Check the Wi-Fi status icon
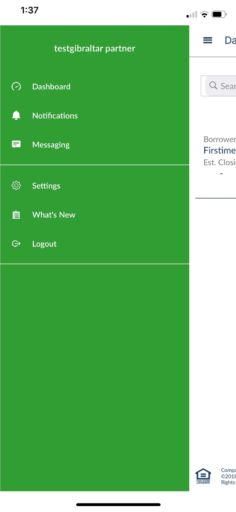The image size is (236, 512). [204, 14]
